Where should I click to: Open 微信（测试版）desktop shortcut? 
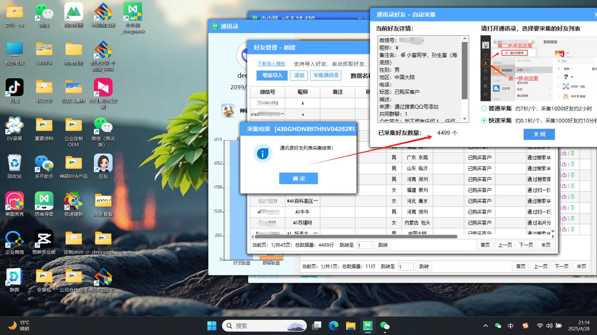(x=103, y=132)
